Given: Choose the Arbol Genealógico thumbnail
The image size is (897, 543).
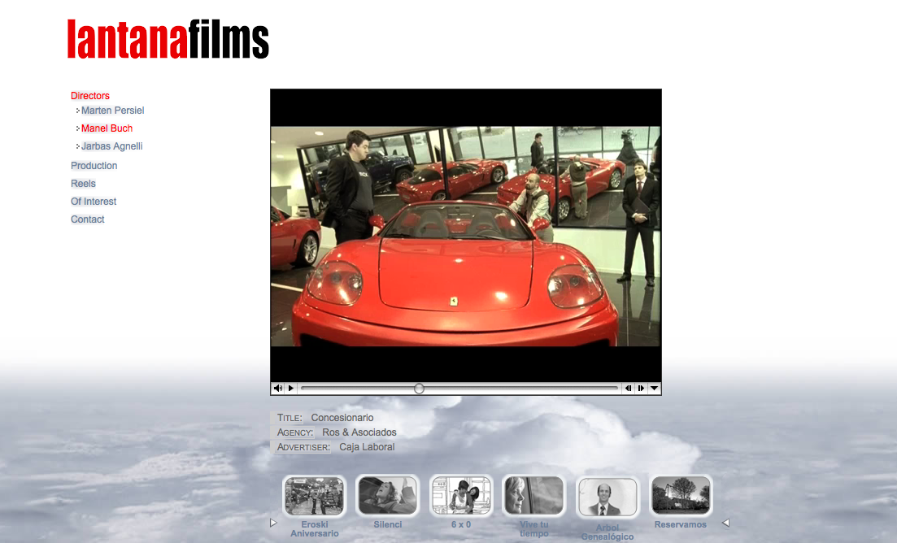Looking at the screenshot, I should [607, 497].
